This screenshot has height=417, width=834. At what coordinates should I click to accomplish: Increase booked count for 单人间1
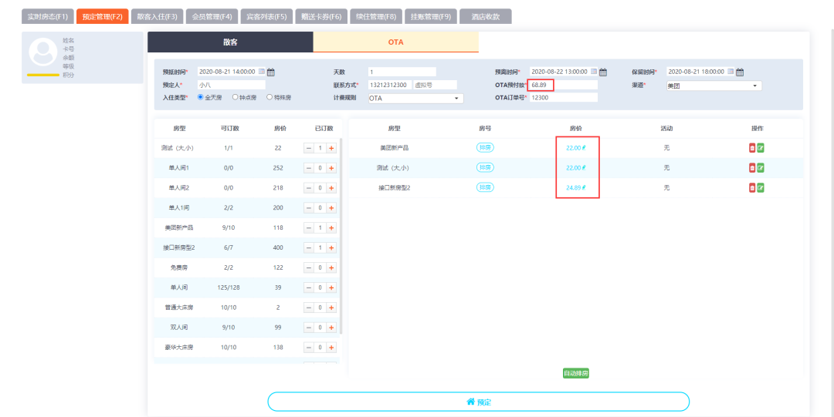coord(331,168)
